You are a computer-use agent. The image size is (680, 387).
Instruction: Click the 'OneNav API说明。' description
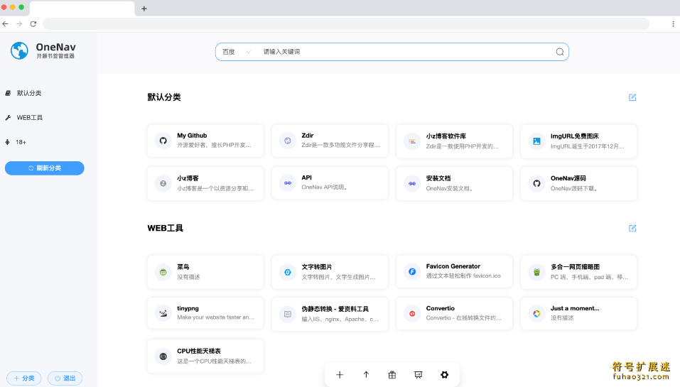(x=325, y=187)
